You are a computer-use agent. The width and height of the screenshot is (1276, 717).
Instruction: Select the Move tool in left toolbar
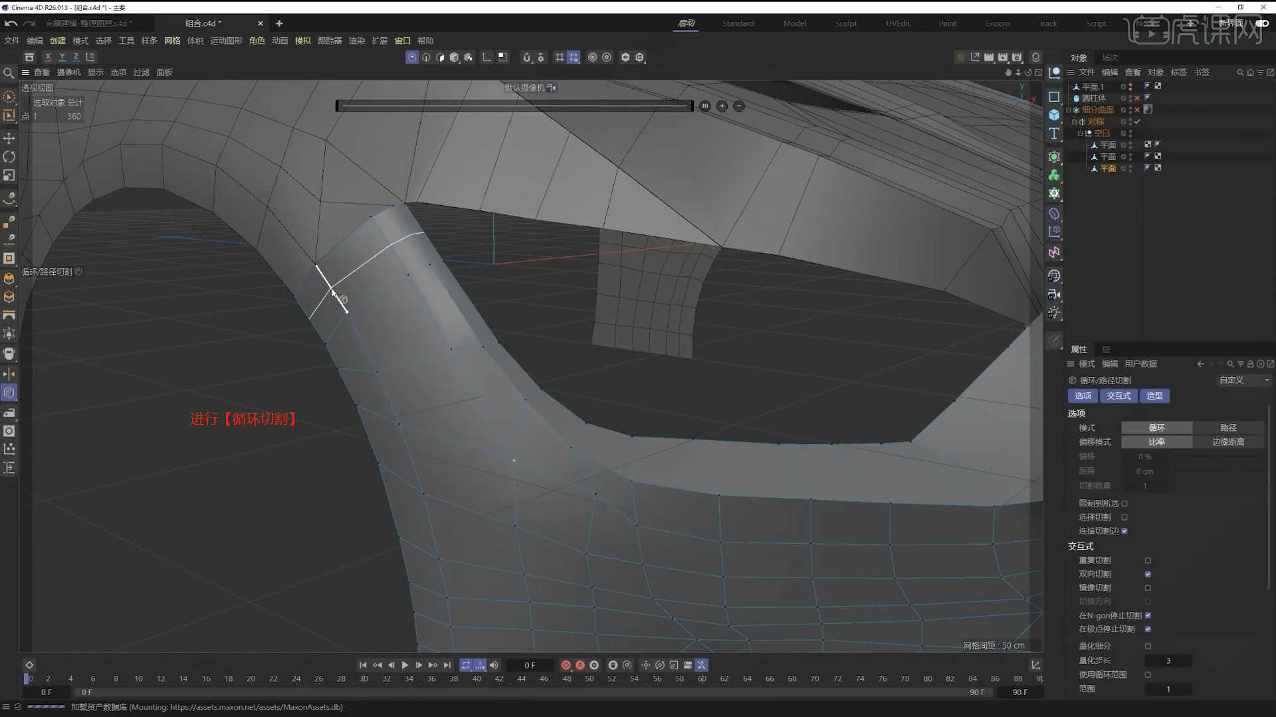pos(9,138)
